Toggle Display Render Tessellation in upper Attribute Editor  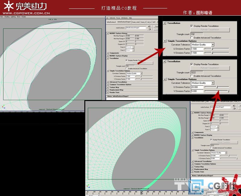[x=127, y=60]
